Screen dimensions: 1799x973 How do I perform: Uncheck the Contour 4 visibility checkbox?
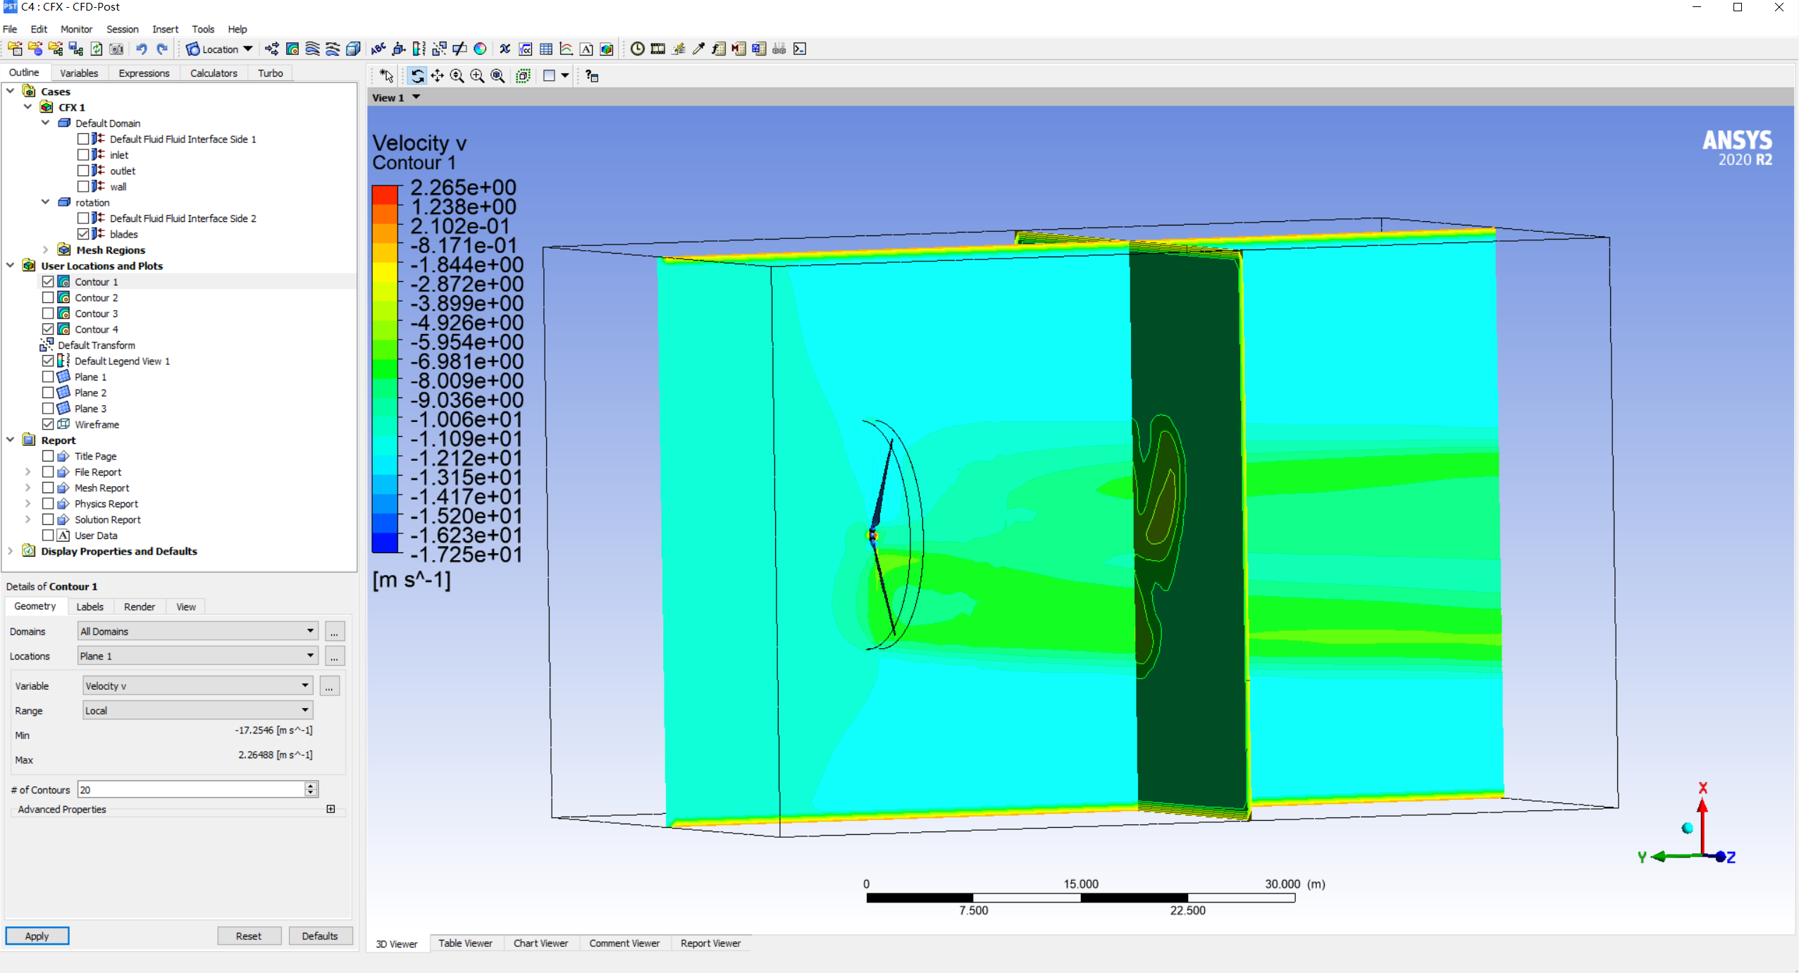tap(48, 329)
